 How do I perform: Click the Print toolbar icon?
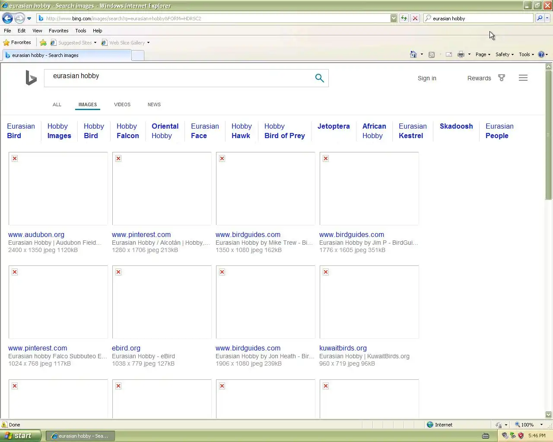pyautogui.click(x=461, y=54)
